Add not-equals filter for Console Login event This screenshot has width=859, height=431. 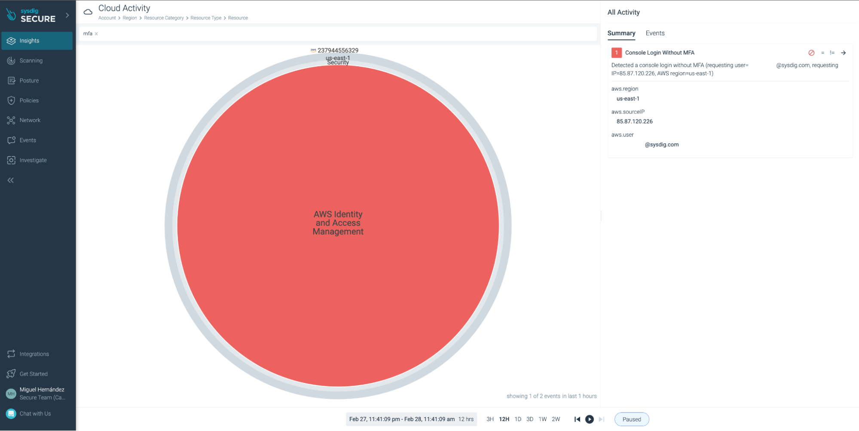[x=832, y=53]
